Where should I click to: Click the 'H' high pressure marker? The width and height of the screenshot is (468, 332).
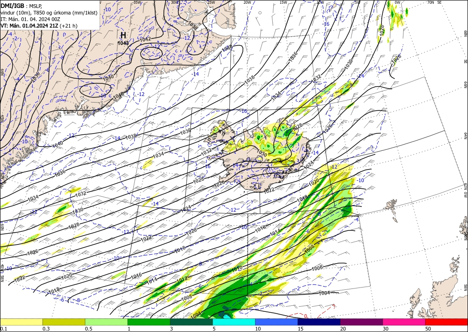(123, 35)
